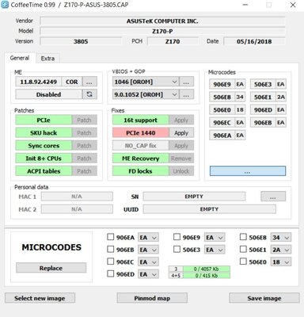The height and width of the screenshot is (317, 304).
Task: Click the Personal data ellipsis button
Action: point(273,197)
